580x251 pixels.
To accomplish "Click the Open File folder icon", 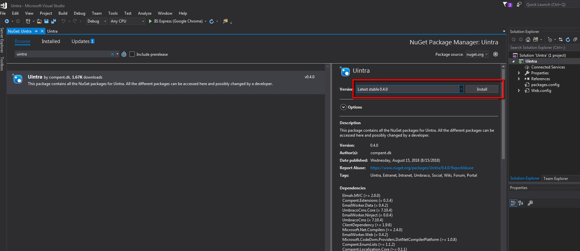I will pos(39,21).
